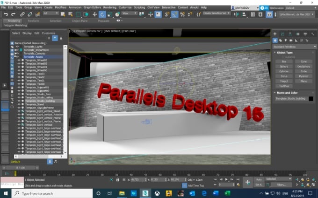Click the Mirror tool icon

tap(236, 14)
